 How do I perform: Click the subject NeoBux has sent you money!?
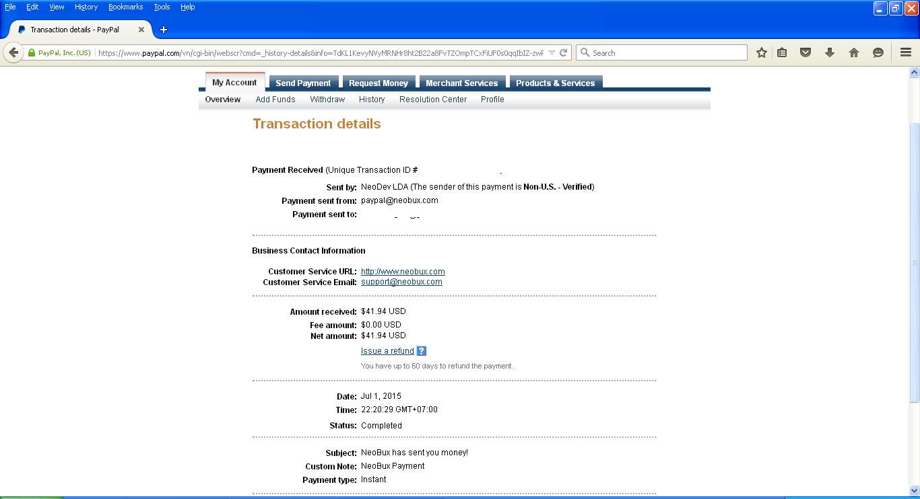(x=414, y=453)
